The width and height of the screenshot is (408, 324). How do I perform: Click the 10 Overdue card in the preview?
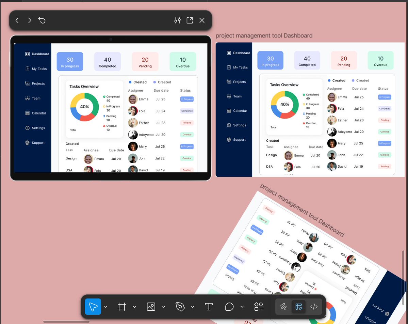click(183, 61)
